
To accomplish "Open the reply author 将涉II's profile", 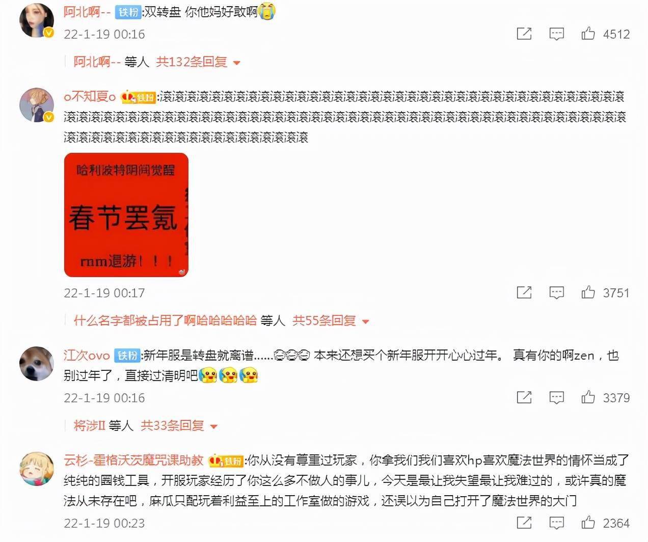I will (89, 425).
